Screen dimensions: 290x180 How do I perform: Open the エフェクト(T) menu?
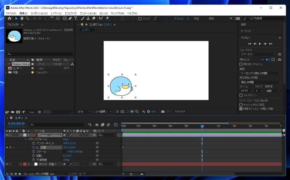(71, 13)
